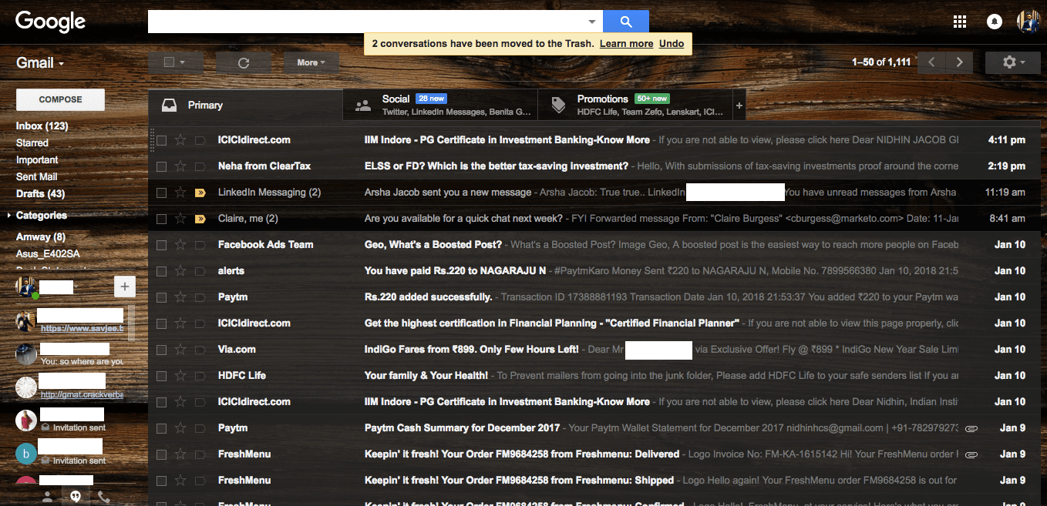Open the Hangouts phone calls icon
This screenshot has height=506, width=1047.
coord(103,497)
